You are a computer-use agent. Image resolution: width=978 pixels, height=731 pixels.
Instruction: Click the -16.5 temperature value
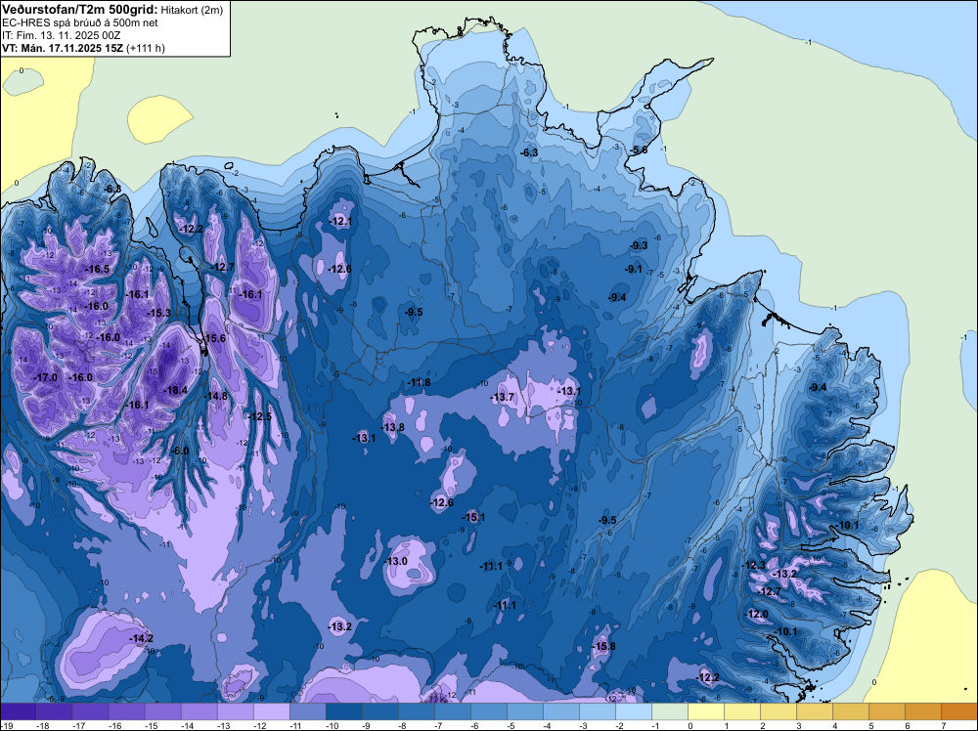[x=97, y=269]
